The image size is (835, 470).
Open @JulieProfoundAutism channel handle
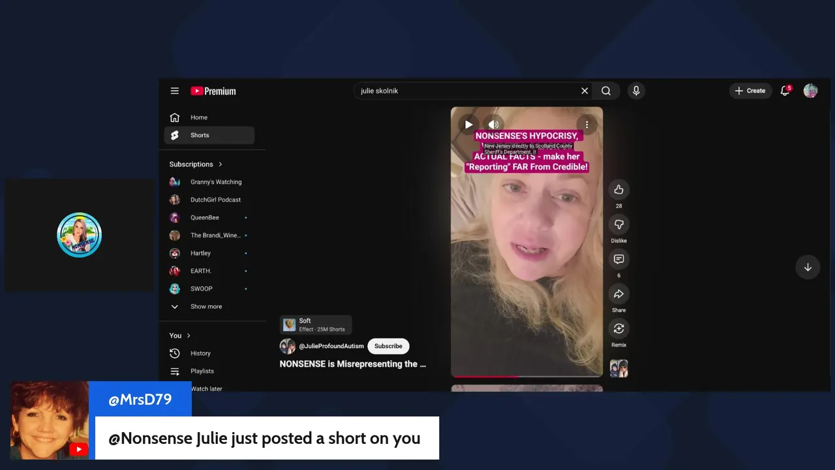point(331,346)
